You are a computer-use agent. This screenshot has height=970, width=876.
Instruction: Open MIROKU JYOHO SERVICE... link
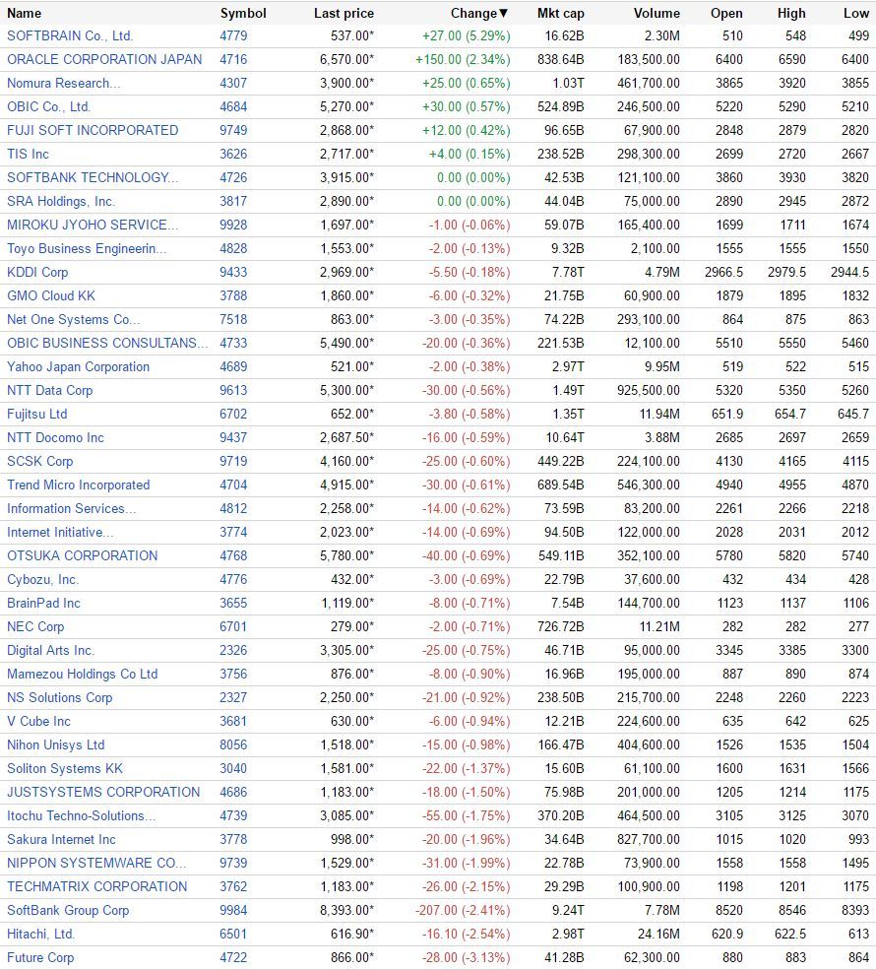pos(93,225)
